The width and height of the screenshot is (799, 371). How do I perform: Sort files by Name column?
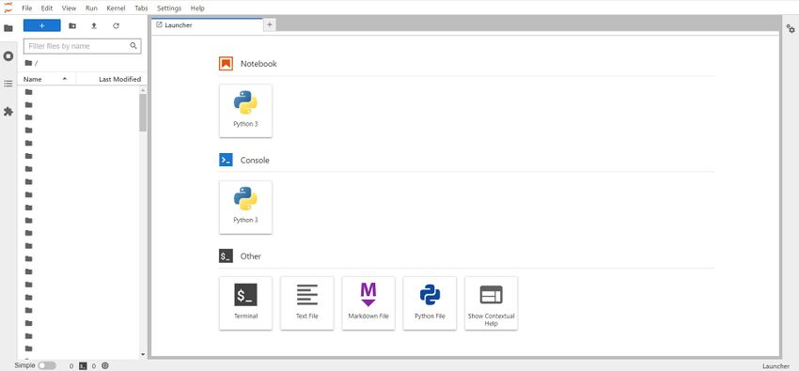(x=46, y=79)
